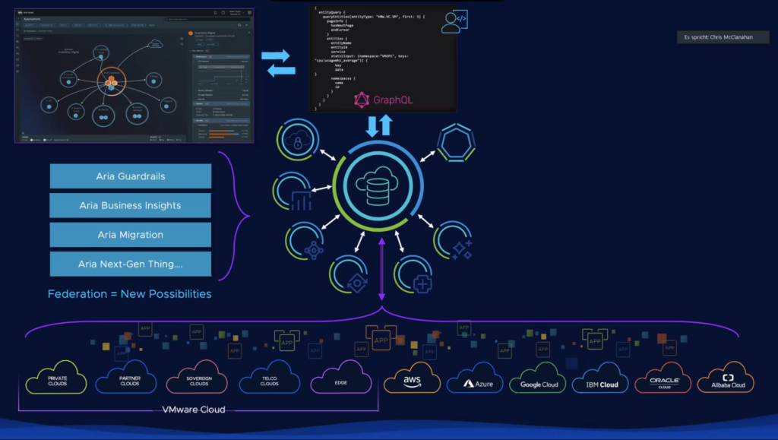The image size is (778, 440).
Task: Select the Google Cloud icon
Action: pyautogui.click(x=539, y=382)
